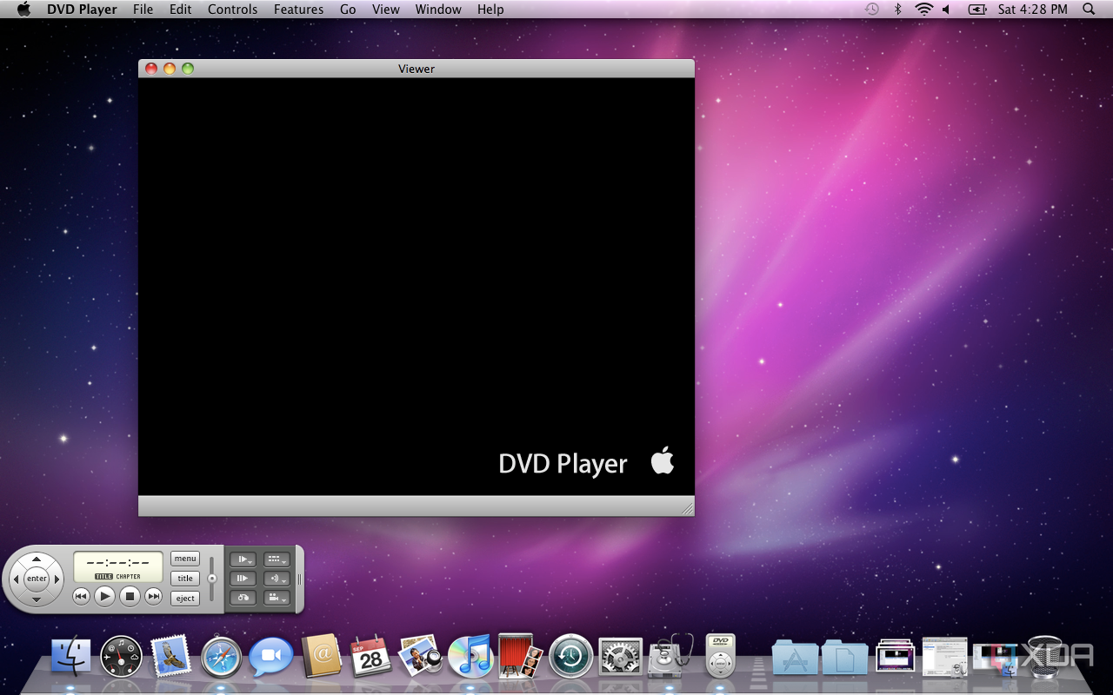Open the Controls menu

(x=232, y=10)
